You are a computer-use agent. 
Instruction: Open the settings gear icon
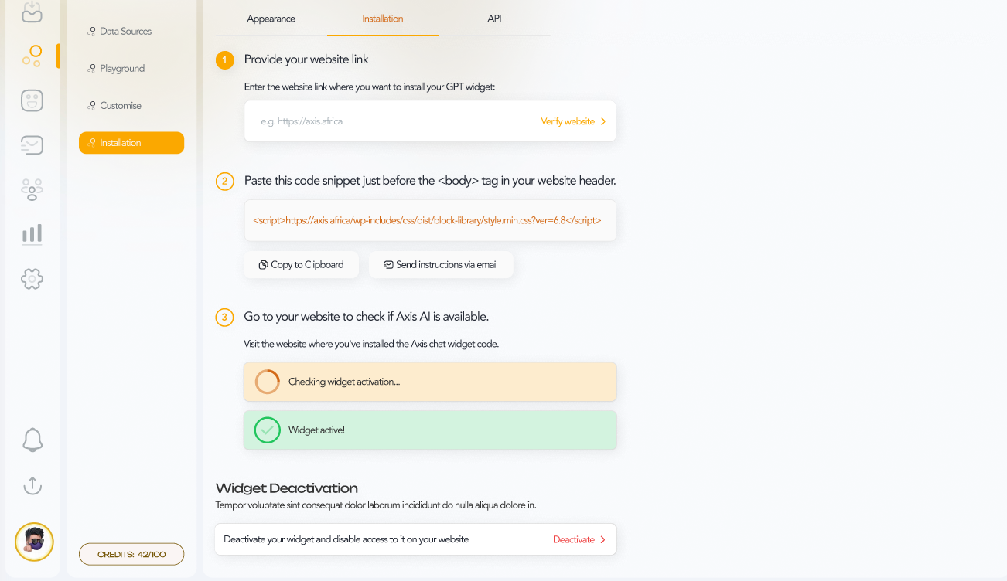(x=32, y=279)
